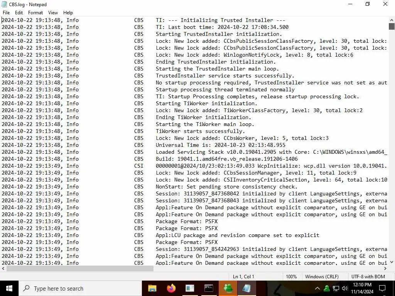Open the Command Prompt taskbar icon
Viewport: 395px width, 296px height.
click(209, 288)
